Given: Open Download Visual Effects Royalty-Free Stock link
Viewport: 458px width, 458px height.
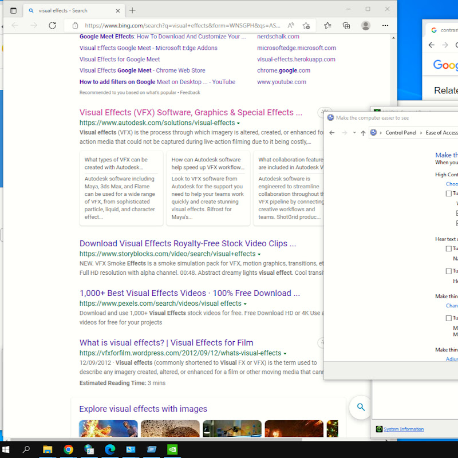Looking at the screenshot, I should click(187, 243).
